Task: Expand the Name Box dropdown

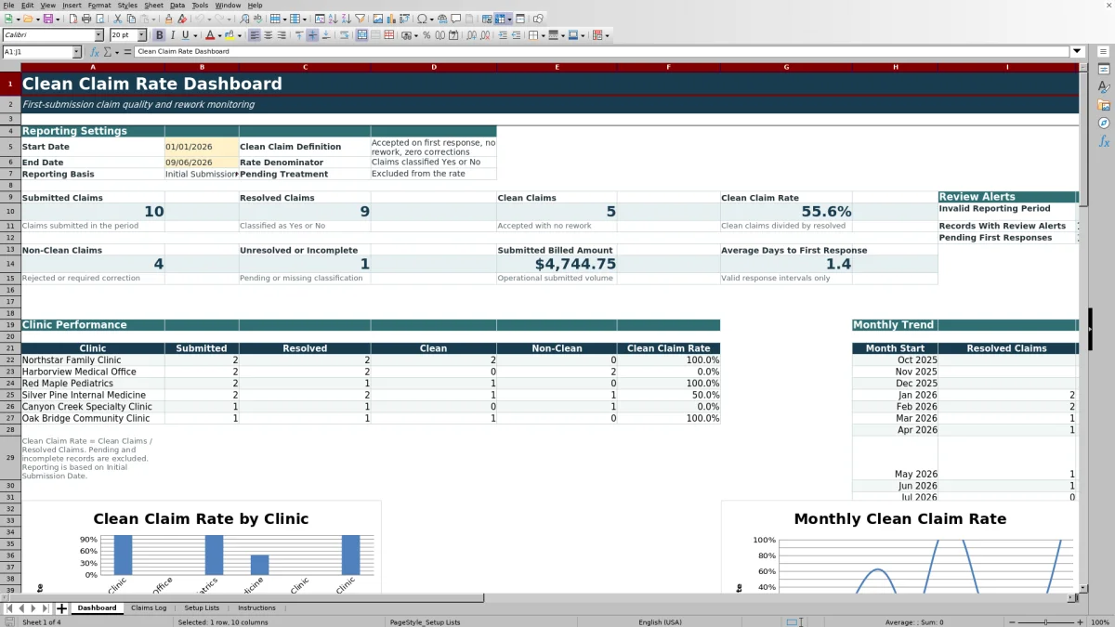Action: click(x=76, y=52)
